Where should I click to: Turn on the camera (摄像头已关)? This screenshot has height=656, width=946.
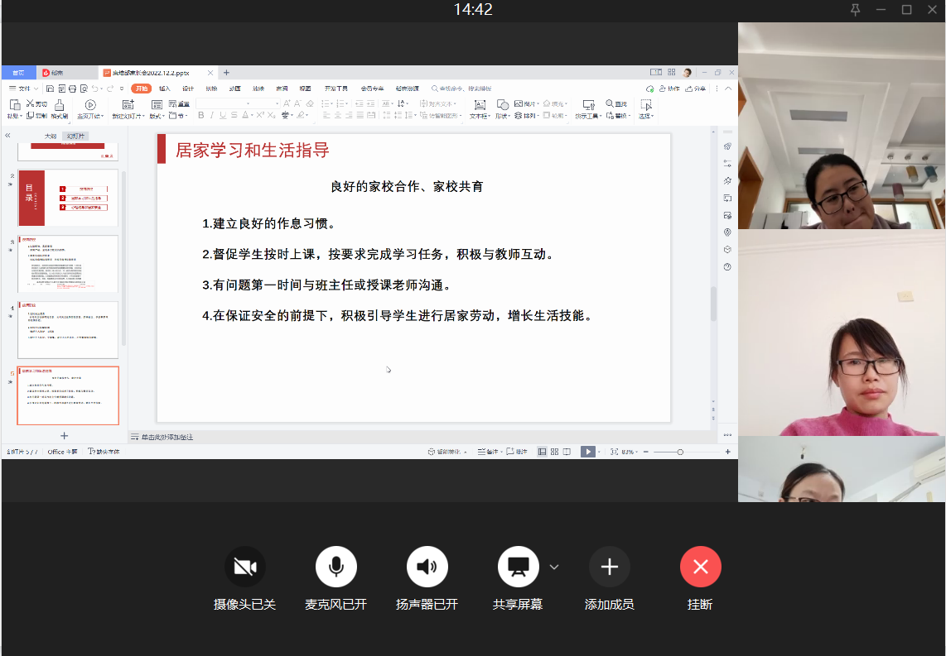pyautogui.click(x=244, y=567)
